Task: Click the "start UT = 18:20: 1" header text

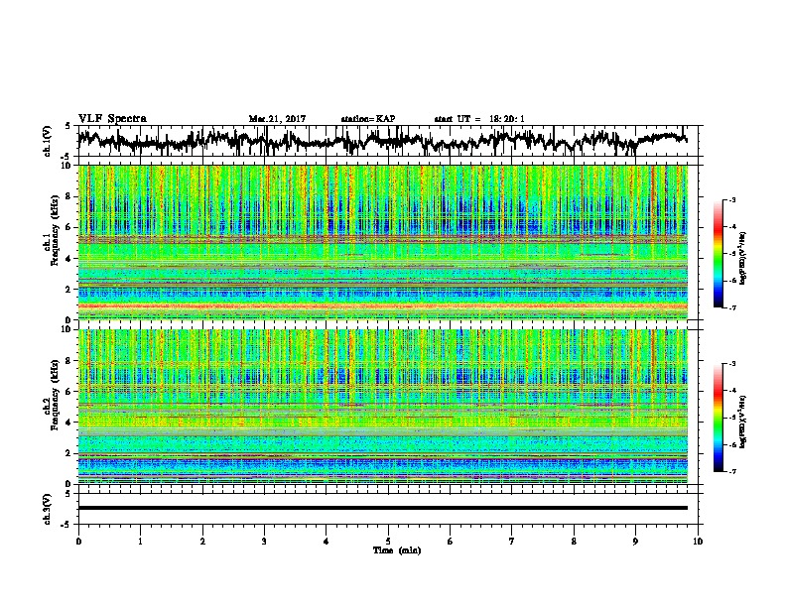Action: coord(479,119)
